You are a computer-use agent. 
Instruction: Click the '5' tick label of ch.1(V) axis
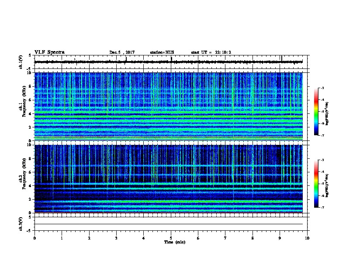click(x=30, y=55)
